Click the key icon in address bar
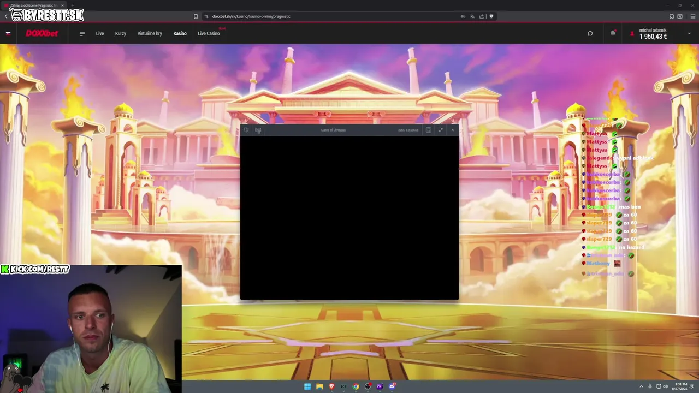 pos(463,16)
